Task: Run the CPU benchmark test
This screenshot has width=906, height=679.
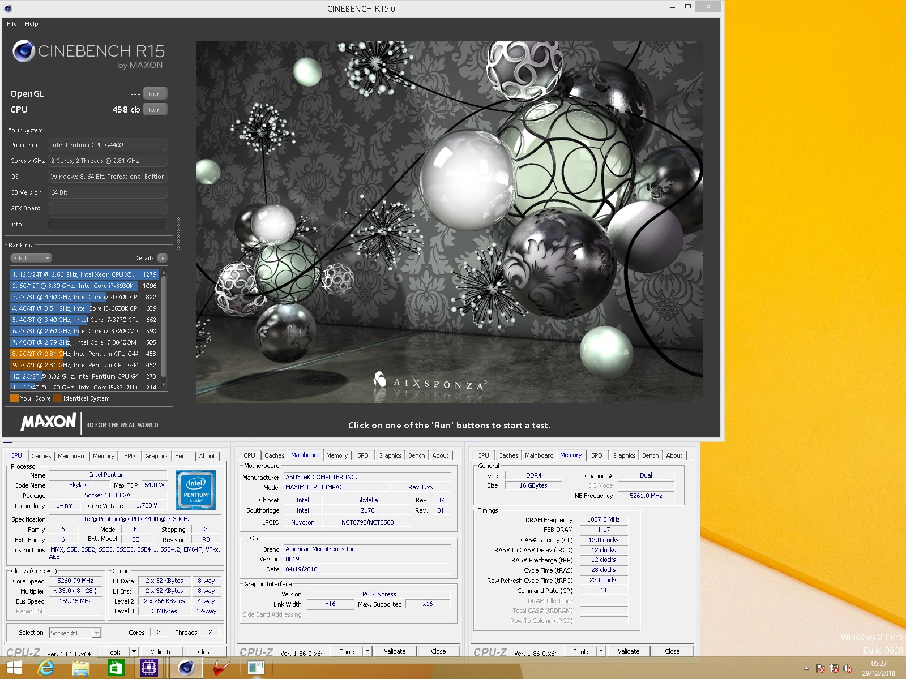Action: pos(155,110)
